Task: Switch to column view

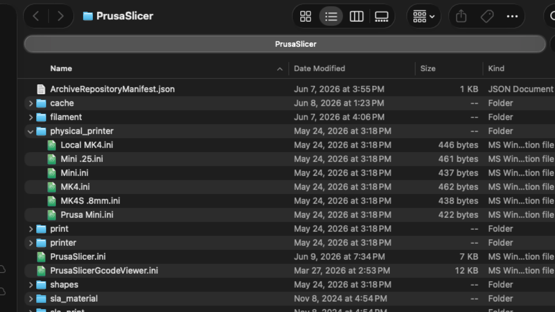Action: point(356,16)
